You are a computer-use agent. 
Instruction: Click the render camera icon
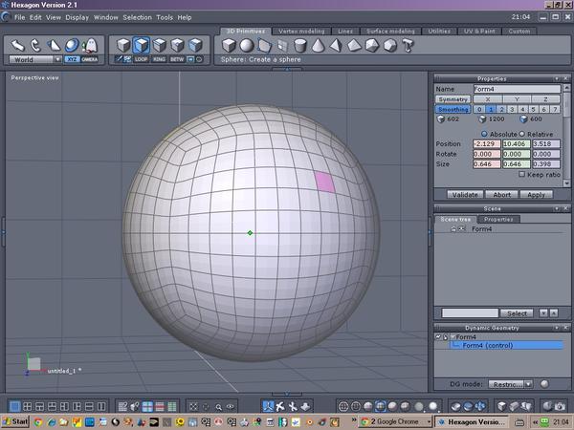point(560,406)
